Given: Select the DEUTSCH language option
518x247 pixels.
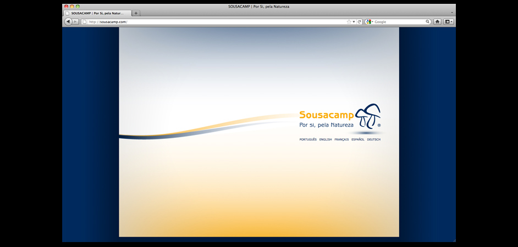Looking at the screenshot, I should [x=374, y=139].
